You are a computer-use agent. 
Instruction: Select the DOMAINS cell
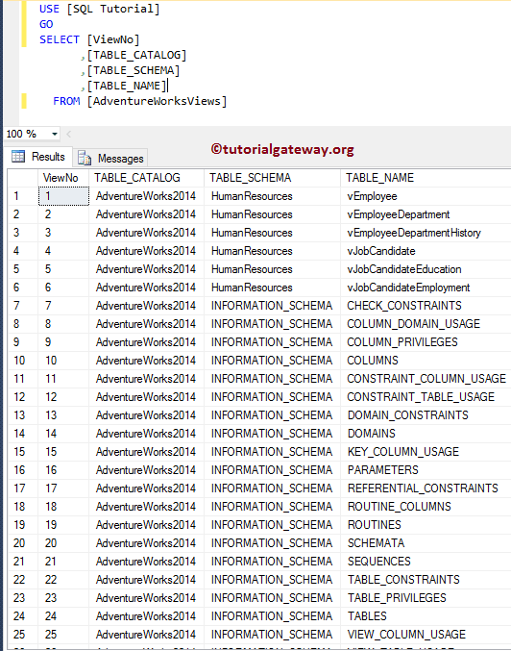point(426,434)
